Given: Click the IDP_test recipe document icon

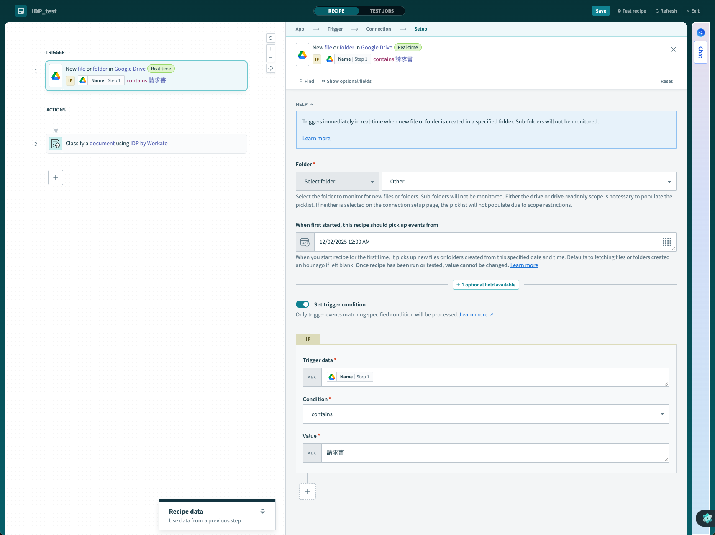Looking at the screenshot, I should (21, 11).
